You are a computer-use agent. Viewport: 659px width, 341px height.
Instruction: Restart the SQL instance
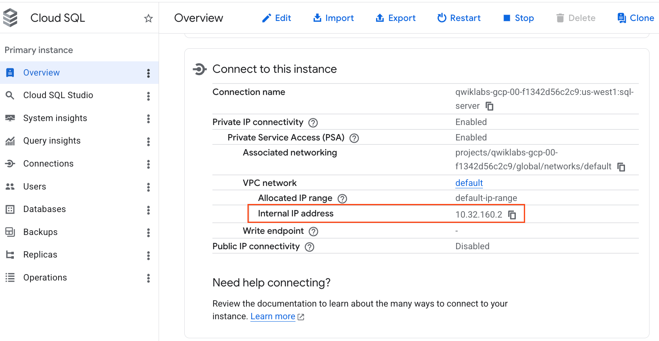pos(459,18)
